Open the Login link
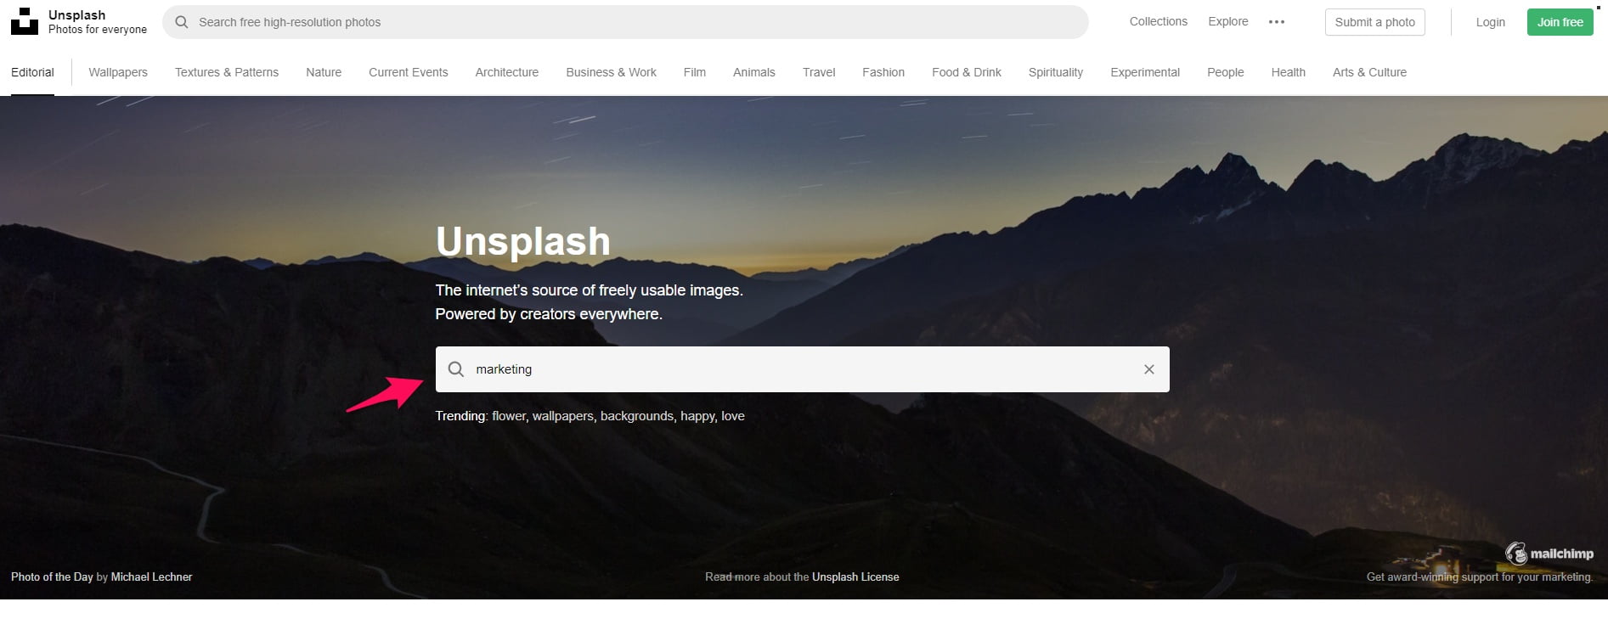The width and height of the screenshot is (1608, 630). click(1490, 22)
